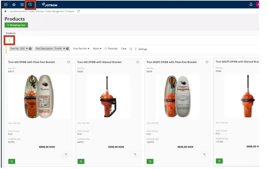Add part 83340 to cart
269x169 pixels.
(219, 161)
